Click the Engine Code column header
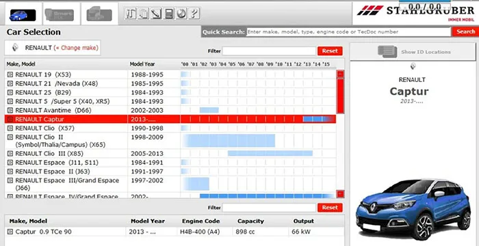The width and height of the screenshot is (479, 246). [201, 221]
